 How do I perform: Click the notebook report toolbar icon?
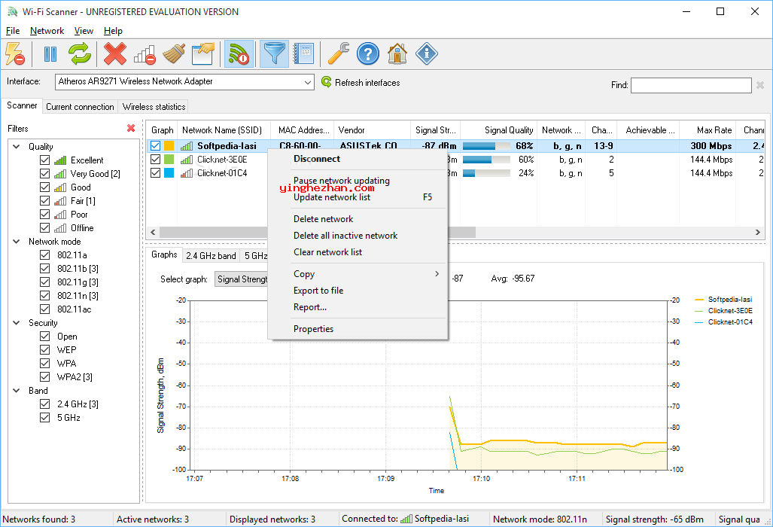pos(303,53)
